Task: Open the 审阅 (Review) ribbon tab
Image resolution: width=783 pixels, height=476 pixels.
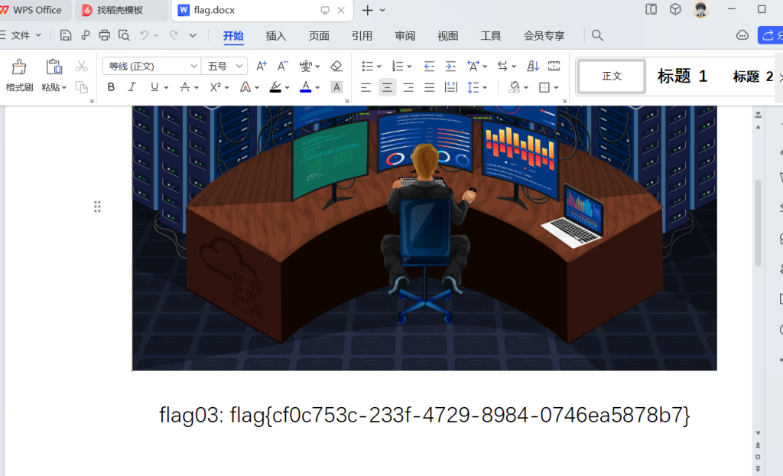Action: point(405,36)
